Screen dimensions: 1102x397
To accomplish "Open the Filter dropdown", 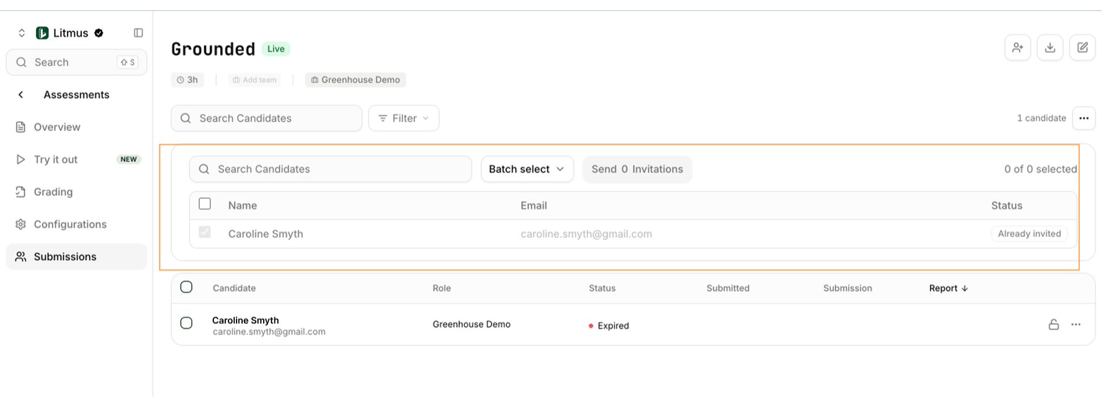I will [404, 118].
